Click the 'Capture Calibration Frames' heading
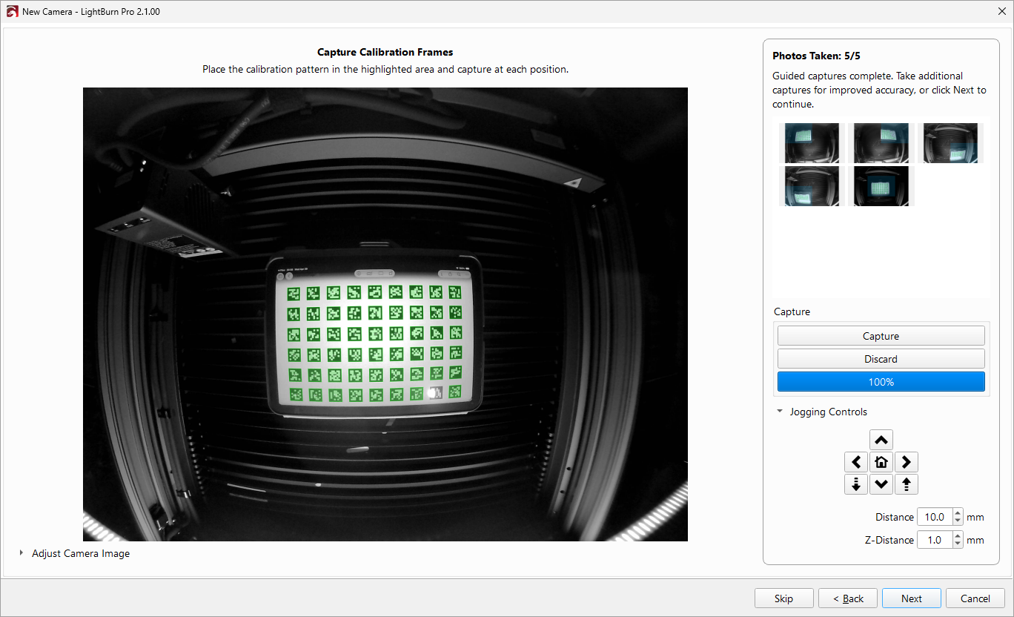This screenshot has width=1014, height=617. coord(385,52)
